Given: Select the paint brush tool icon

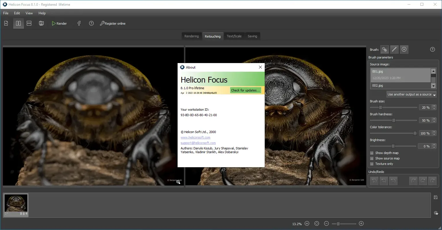Looking at the screenshot, I should tap(394, 49).
